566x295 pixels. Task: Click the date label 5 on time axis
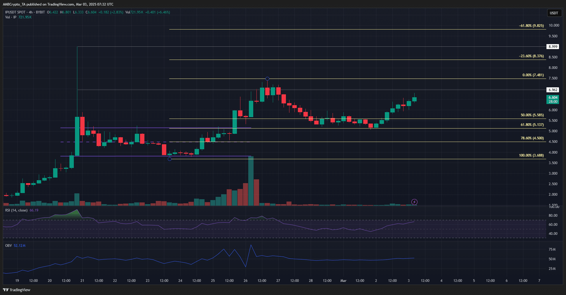(474, 281)
